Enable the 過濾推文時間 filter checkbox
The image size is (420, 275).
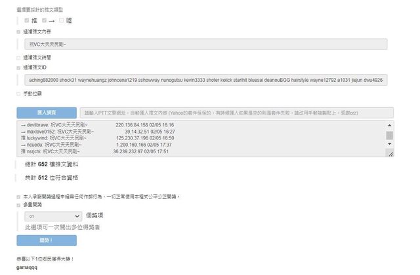point(18,58)
